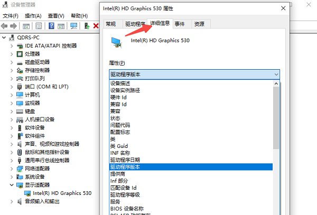Expand the 处理器 node chevron
Image resolution: width=317 pixels, height=215 pixels.
click(x=12, y=54)
